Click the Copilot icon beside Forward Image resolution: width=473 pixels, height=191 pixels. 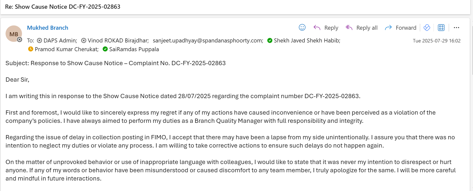point(427,28)
